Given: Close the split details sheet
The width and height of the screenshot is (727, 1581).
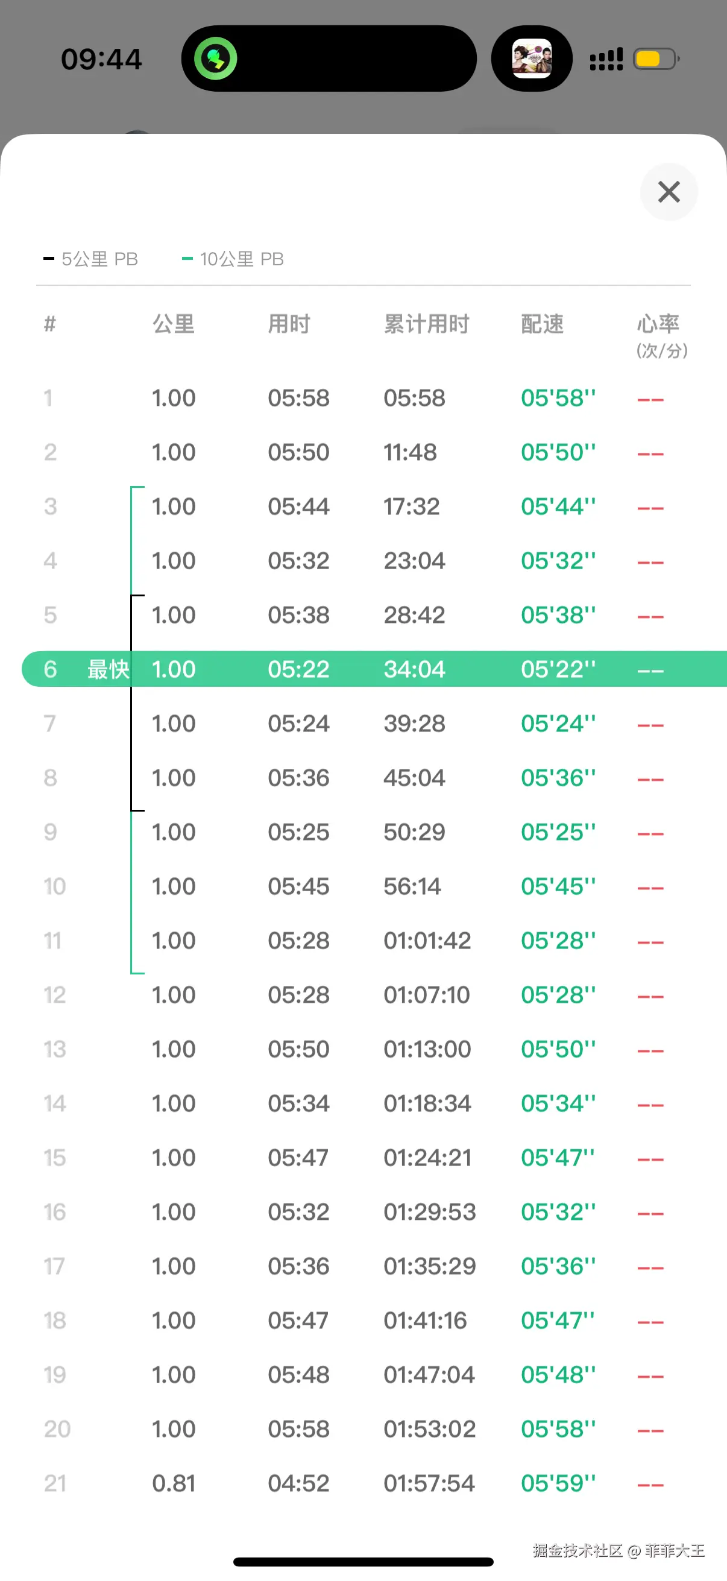Looking at the screenshot, I should tap(668, 192).
